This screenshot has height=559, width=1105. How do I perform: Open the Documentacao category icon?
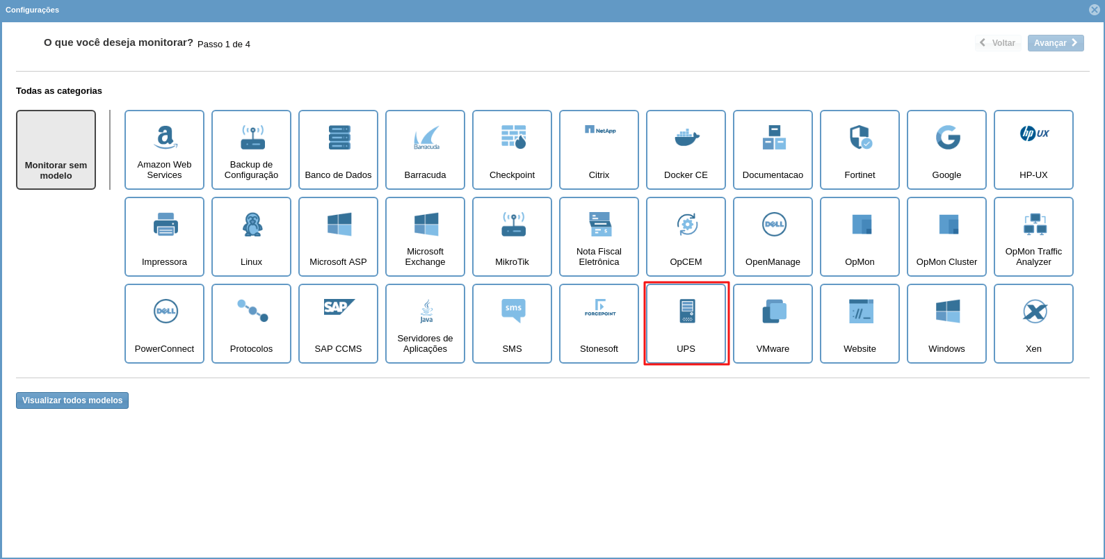[774, 137]
